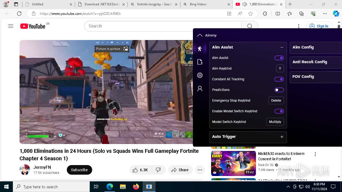This screenshot has height=192, width=342.
Task: Open the NickEh30 reacts to Eminem title
Action: click(281, 156)
